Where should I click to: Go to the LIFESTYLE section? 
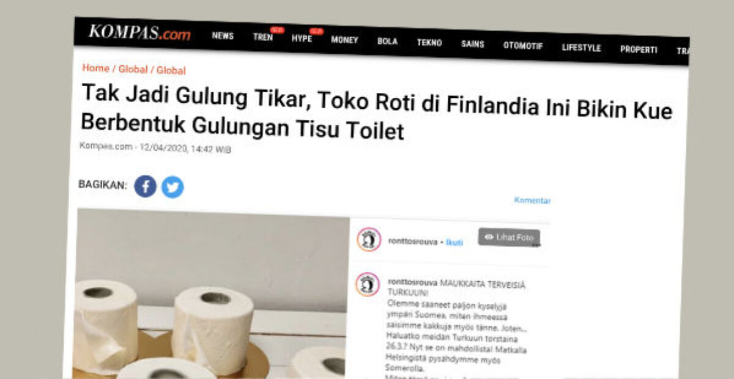click(x=581, y=48)
